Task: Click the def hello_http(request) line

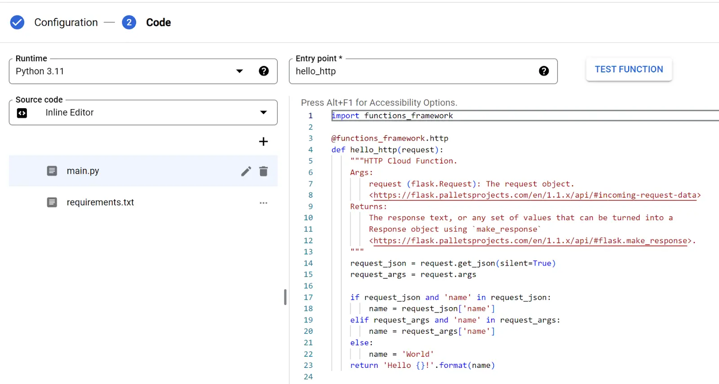Action: (x=387, y=150)
